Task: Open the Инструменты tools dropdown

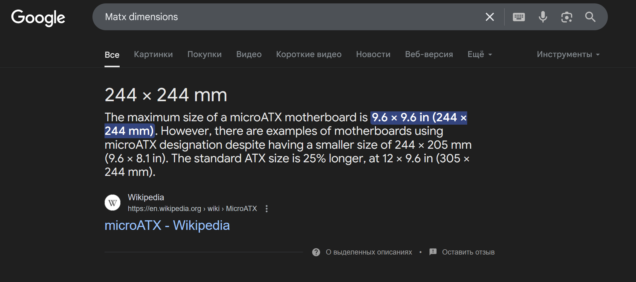Action: (x=568, y=55)
